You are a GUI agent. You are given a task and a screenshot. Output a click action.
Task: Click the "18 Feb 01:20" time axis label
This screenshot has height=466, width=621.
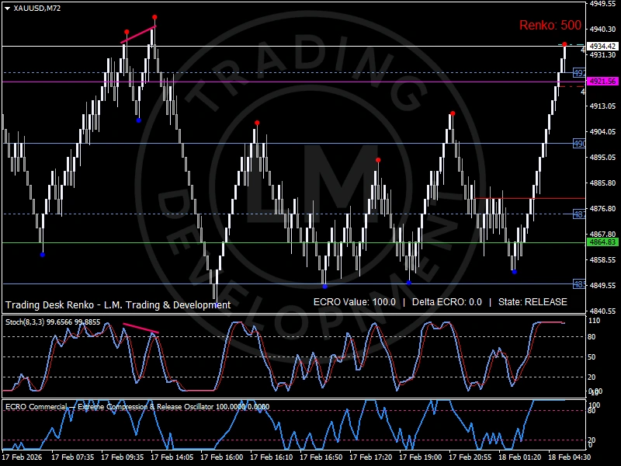click(519, 457)
